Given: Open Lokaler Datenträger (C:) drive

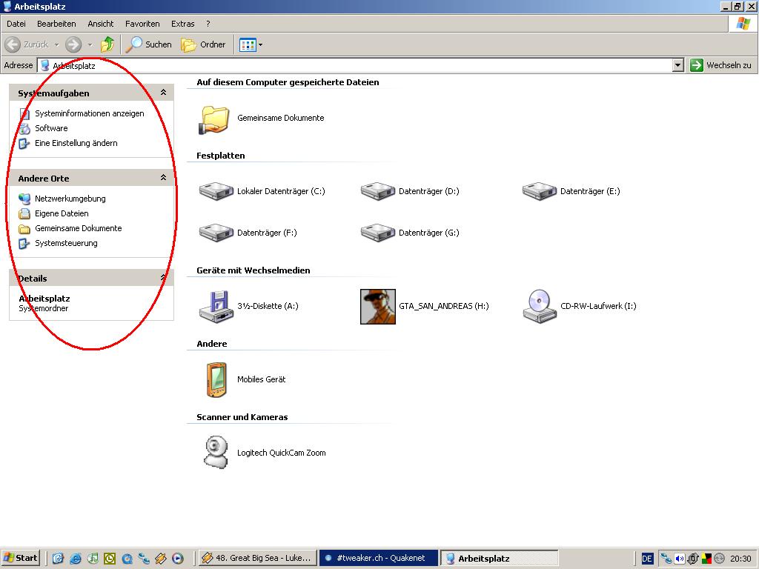Looking at the screenshot, I should (x=216, y=191).
